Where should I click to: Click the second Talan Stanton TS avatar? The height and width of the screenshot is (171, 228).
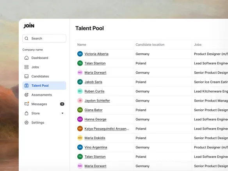(x=80, y=157)
